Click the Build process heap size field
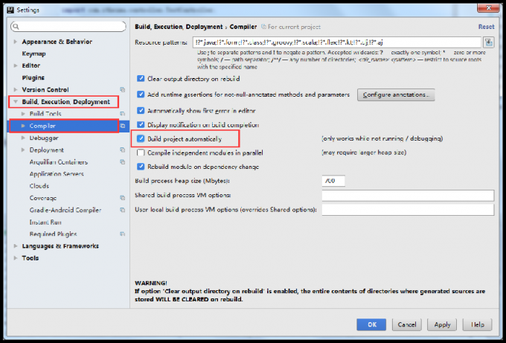Viewport: 506px width, 343px height. click(x=333, y=181)
